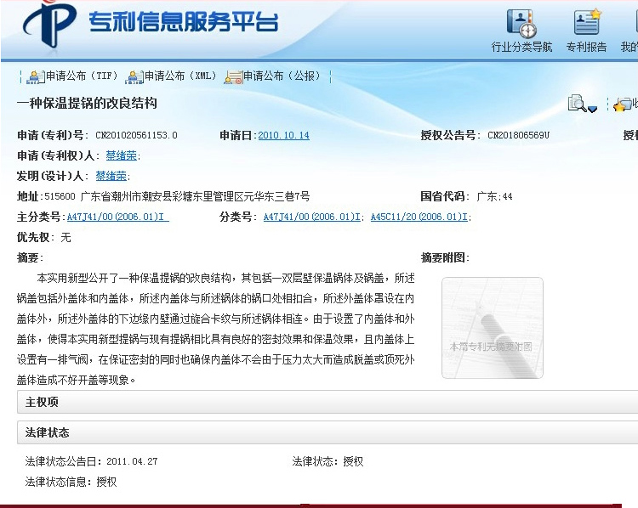The image size is (638, 508).
Task: Collapse the 法律状态 section
Action: point(328,432)
